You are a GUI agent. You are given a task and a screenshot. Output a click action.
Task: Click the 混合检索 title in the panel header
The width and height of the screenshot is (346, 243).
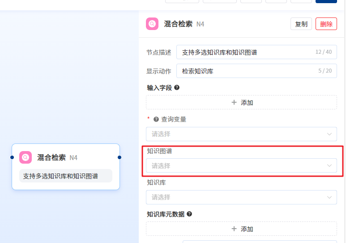(x=178, y=24)
